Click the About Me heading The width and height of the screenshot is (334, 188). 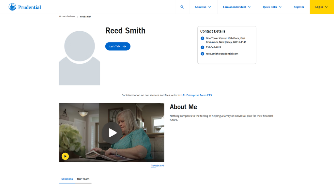tap(183, 107)
